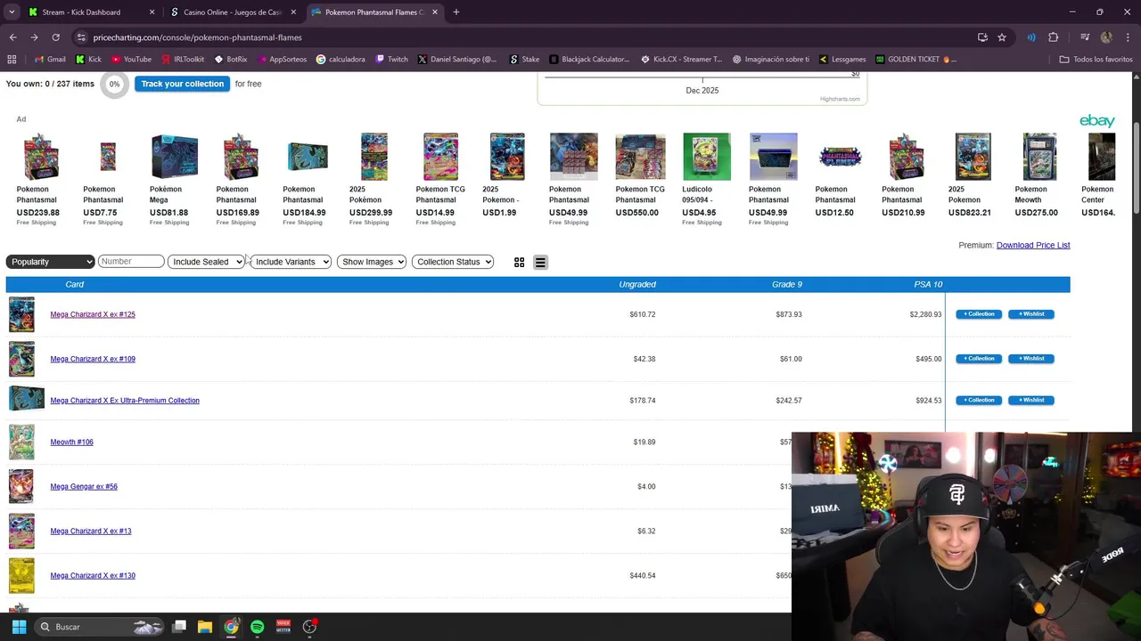Click the address bar URL
Image resolution: width=1141 pixels, height=641 pixels.
coord(197,37)
